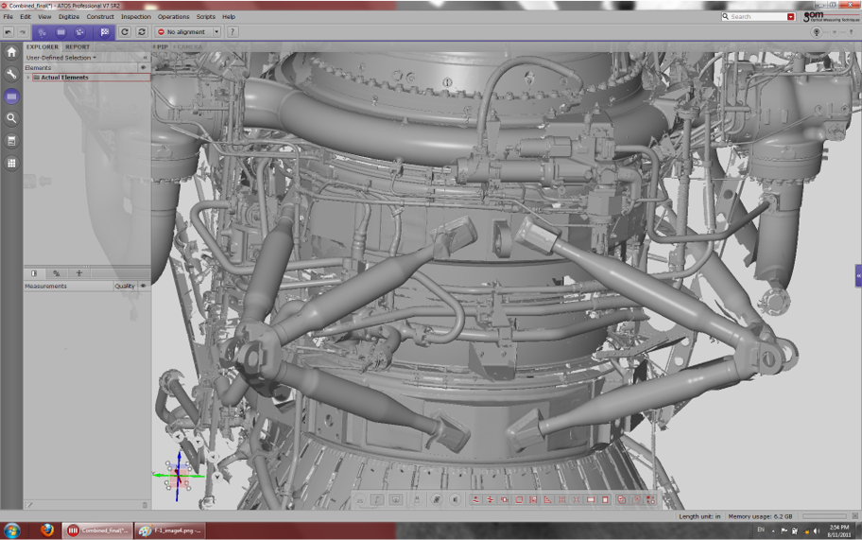Select the wrench tools icon in sidebar
The height and width of the screenshot is (540, 862).
[x=11, y=74]
